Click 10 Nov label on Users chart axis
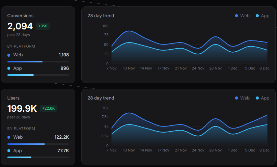This screenshot has height=167, width=277. [x=129, y=150]
